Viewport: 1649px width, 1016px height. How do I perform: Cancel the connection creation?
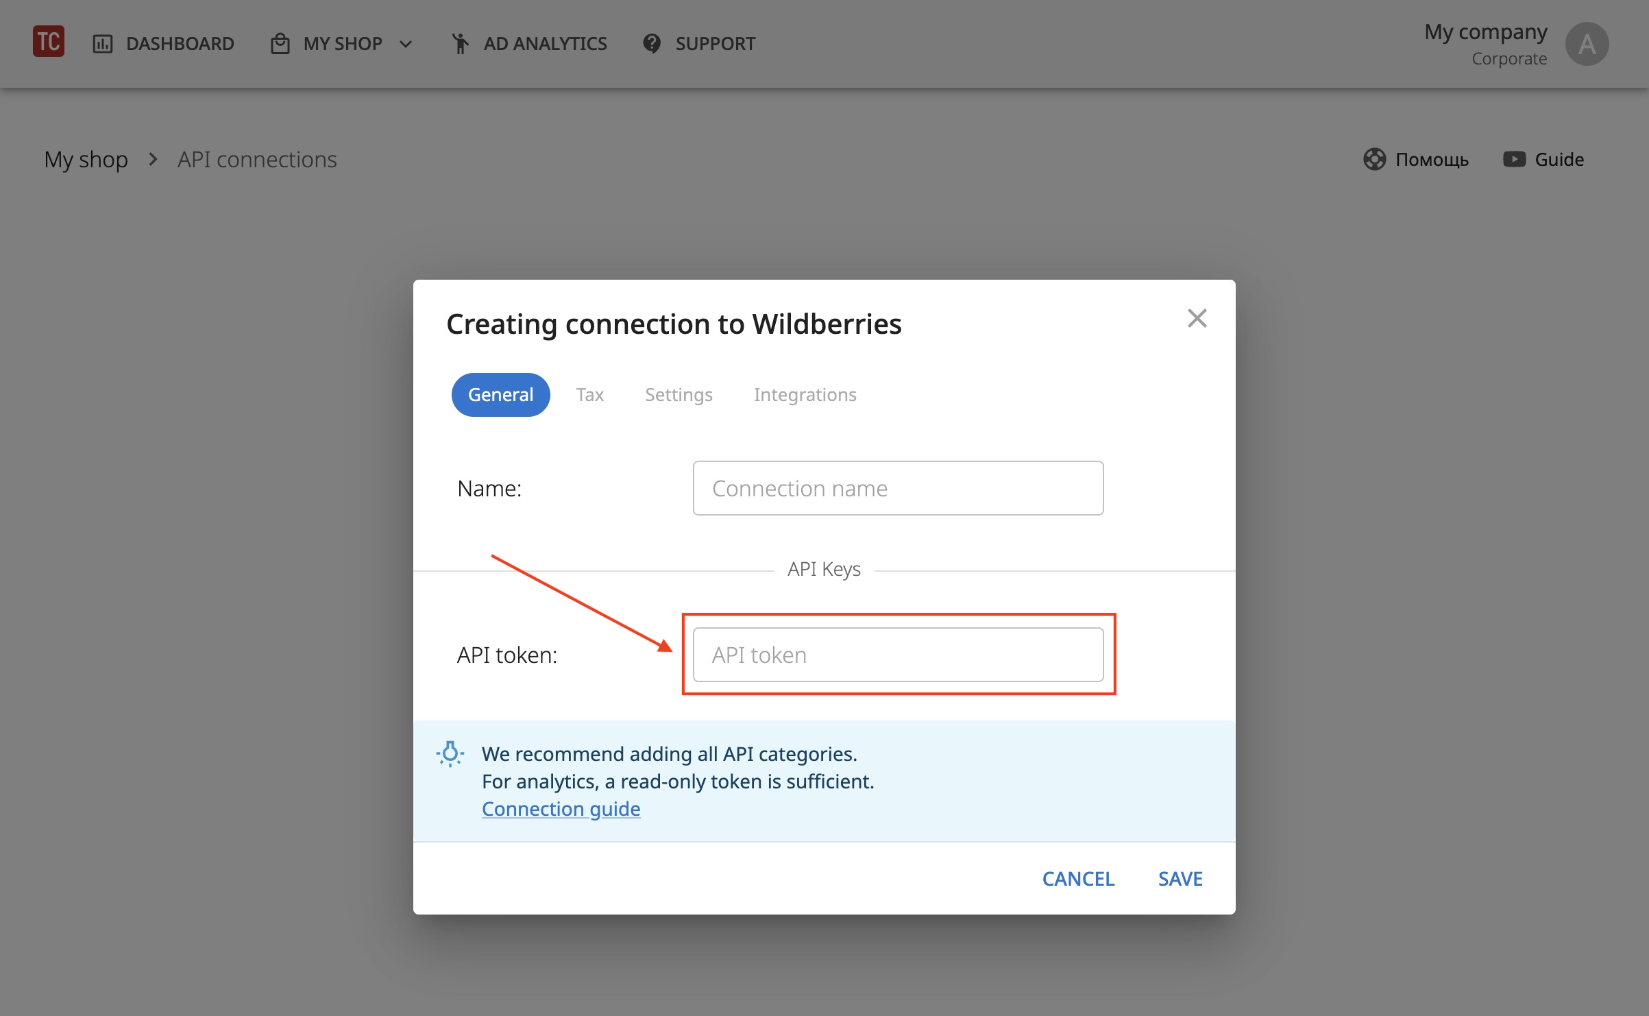pos(1078,879)
